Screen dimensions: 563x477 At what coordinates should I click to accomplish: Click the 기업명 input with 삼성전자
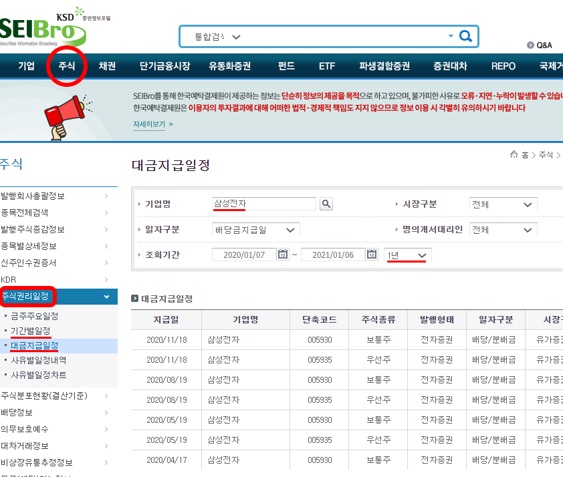pos(263,204)
